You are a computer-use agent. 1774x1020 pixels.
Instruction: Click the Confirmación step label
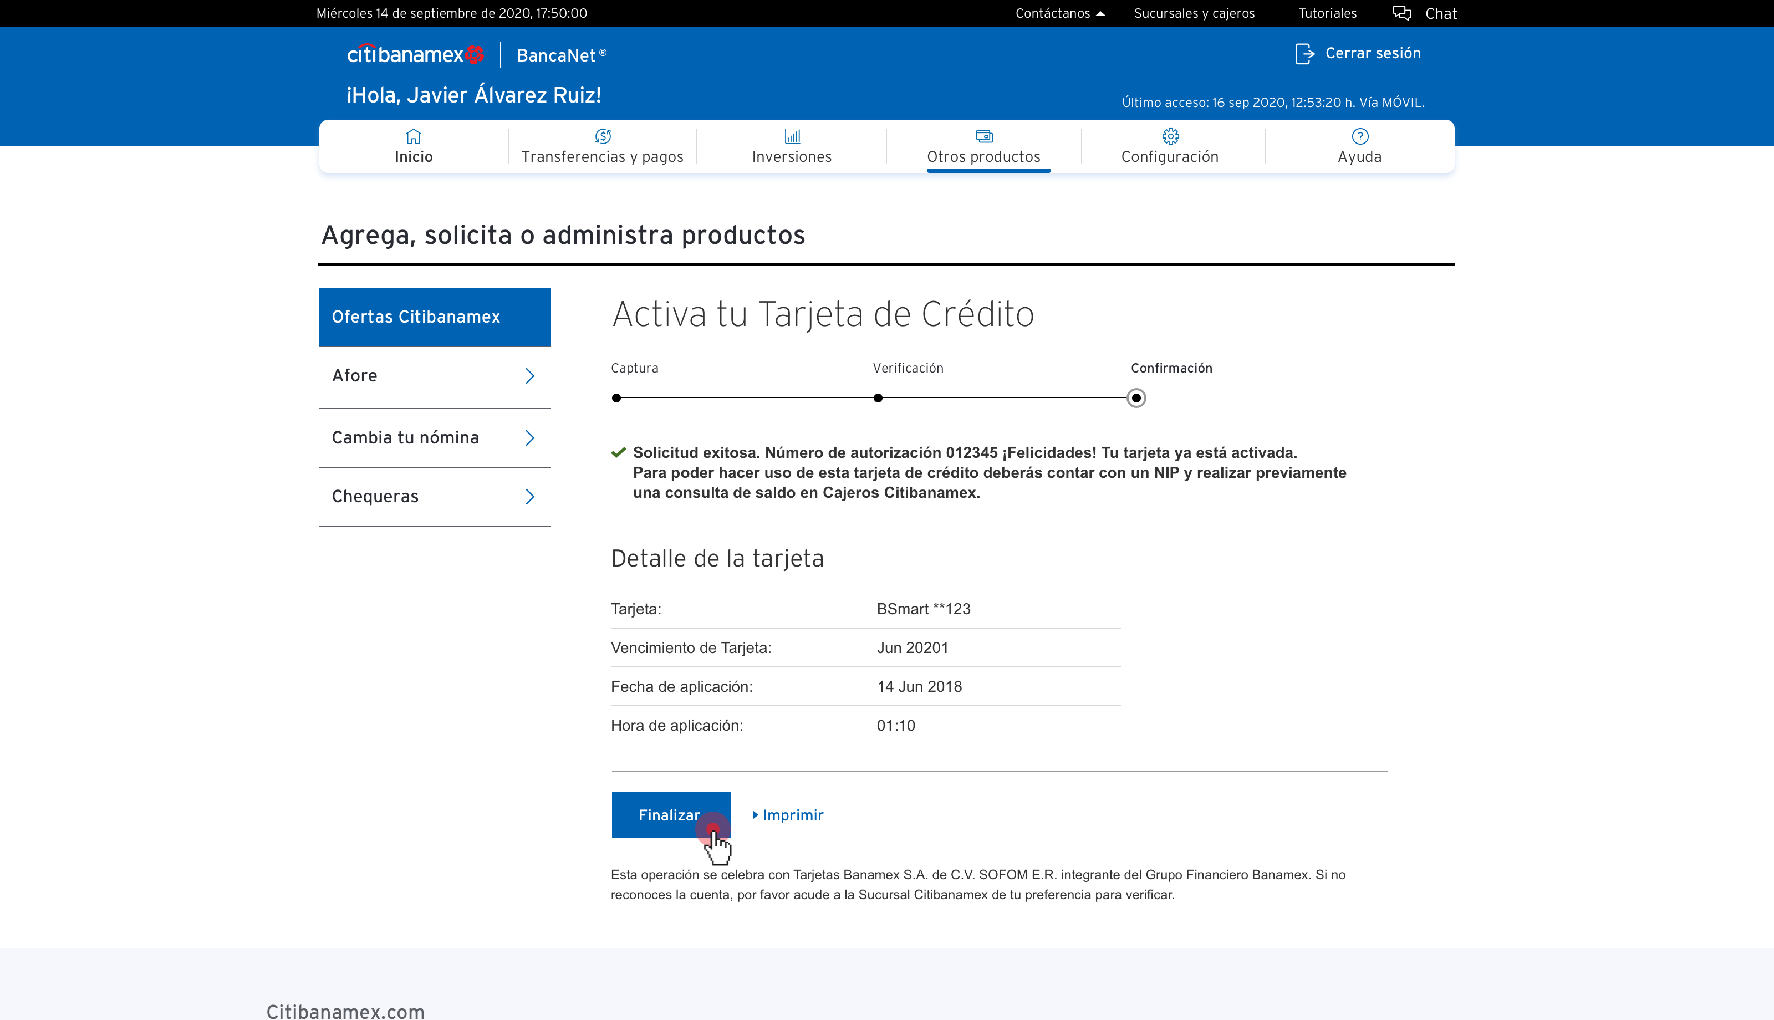(x=1171, y=368)
